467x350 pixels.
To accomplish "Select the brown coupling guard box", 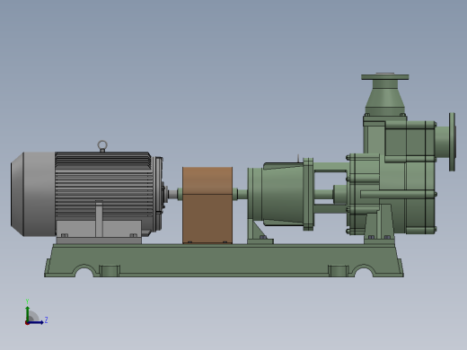I will tap(207, 206).
